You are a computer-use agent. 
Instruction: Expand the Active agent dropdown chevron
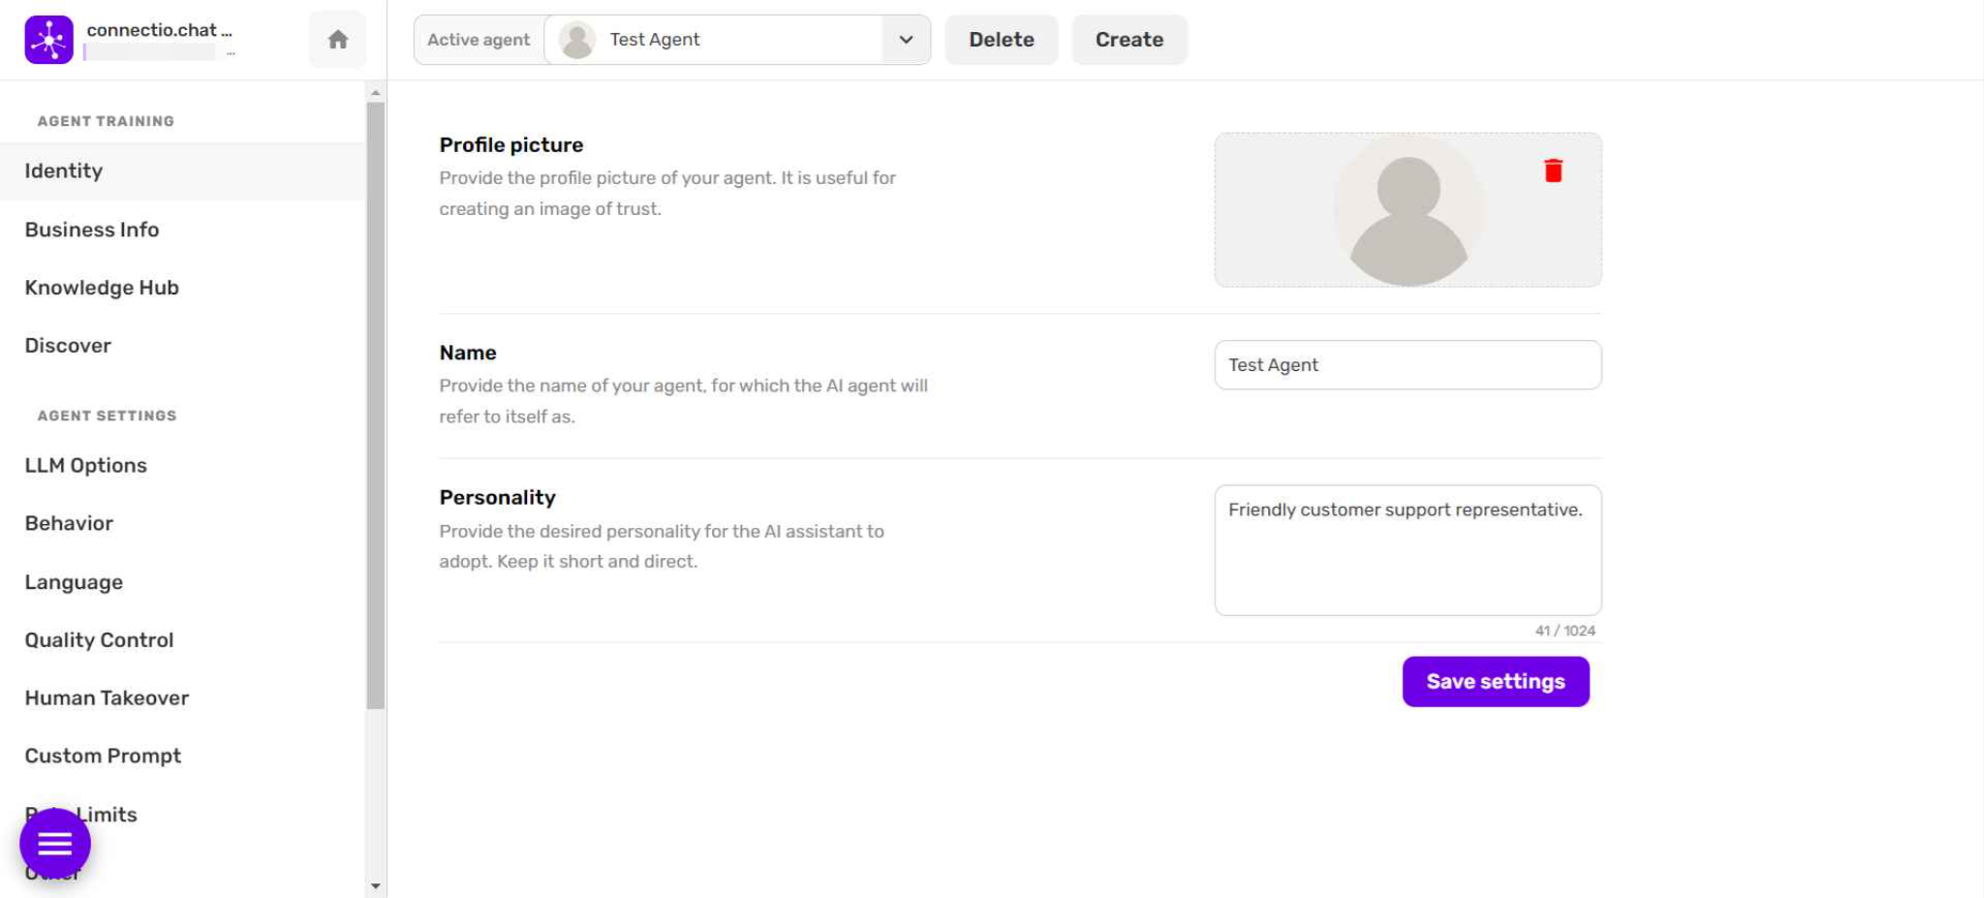pos(906,40)
